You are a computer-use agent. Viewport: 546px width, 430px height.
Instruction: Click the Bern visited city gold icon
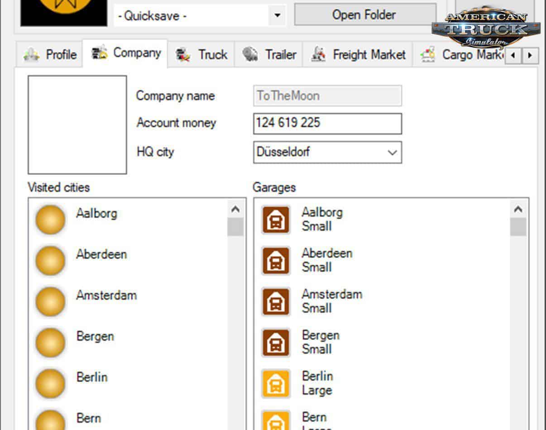50,420
